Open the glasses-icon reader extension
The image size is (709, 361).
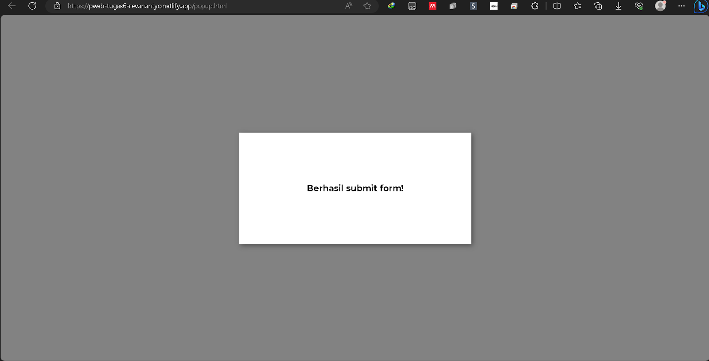coord(412,6)
